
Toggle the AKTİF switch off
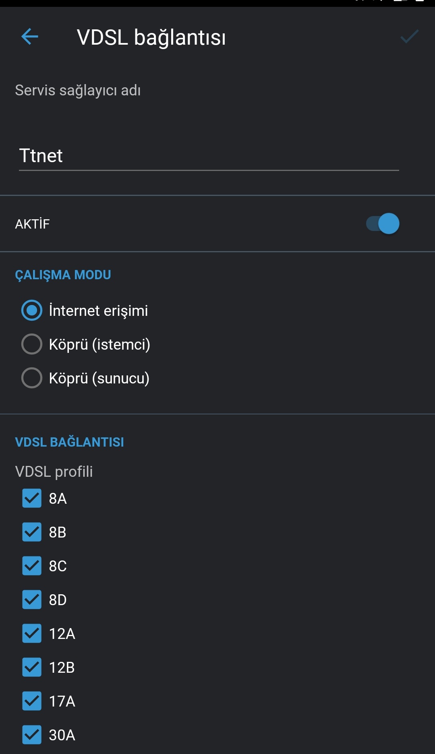383,224
